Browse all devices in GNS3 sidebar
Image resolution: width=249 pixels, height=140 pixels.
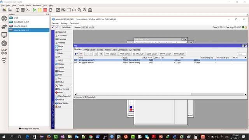click(4, 52)
